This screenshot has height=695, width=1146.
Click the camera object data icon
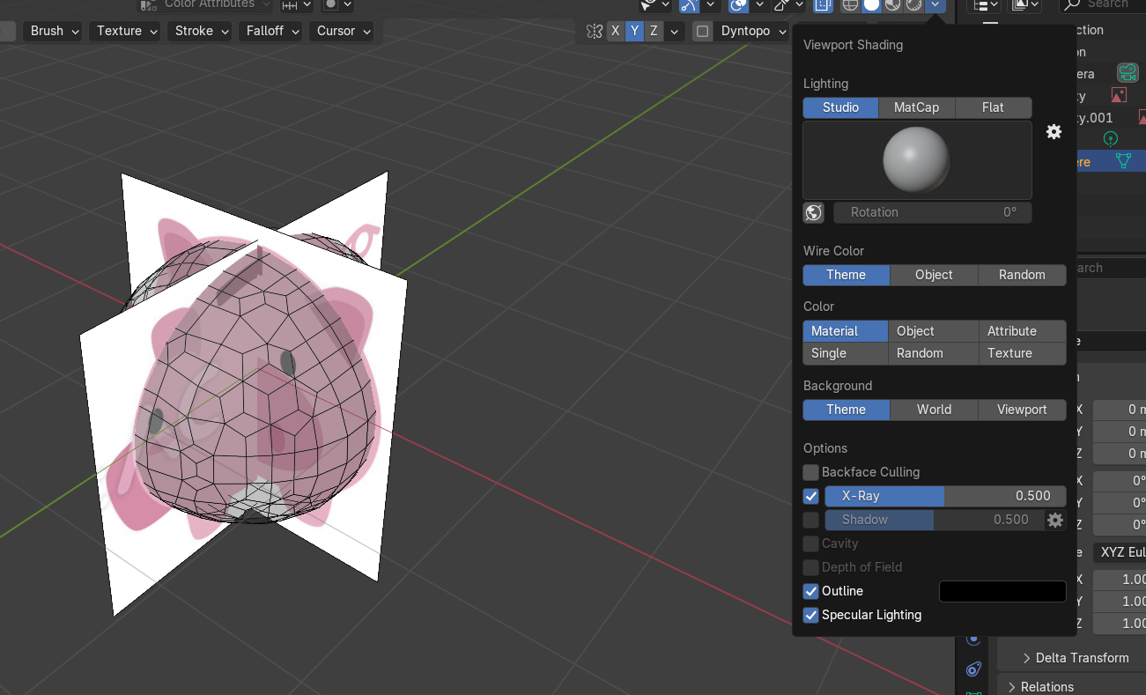click(1128, 72)
